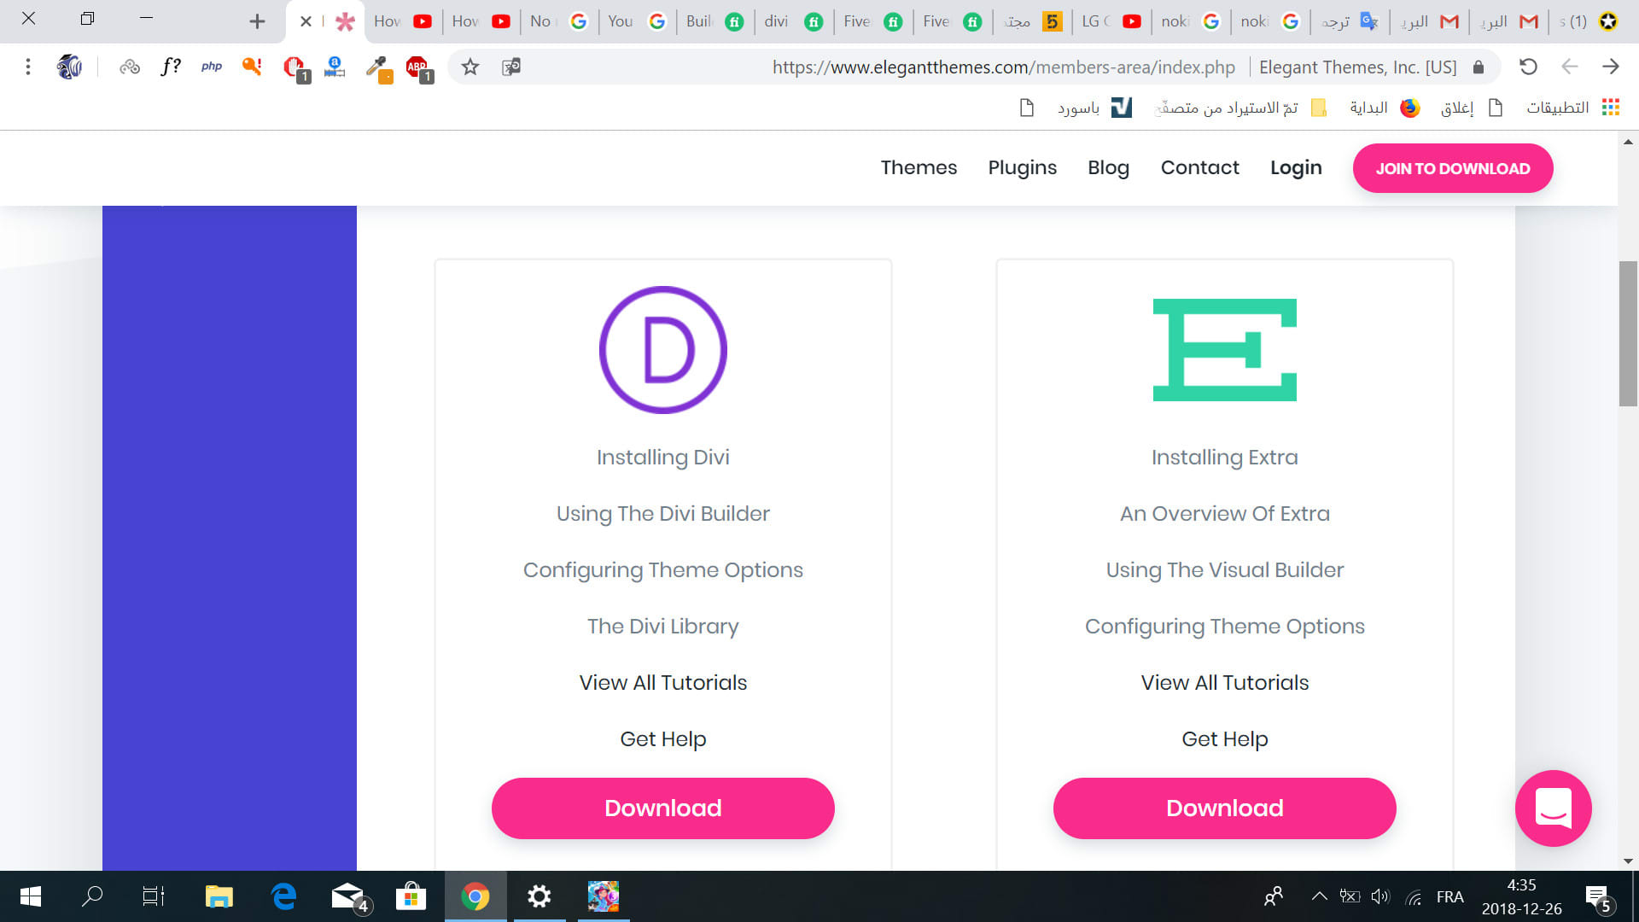Image resolution: width=1639 pixels, height=922 pixels.
Task: Open Using The Divi Builder tutorial
Action: click(663, 514)
